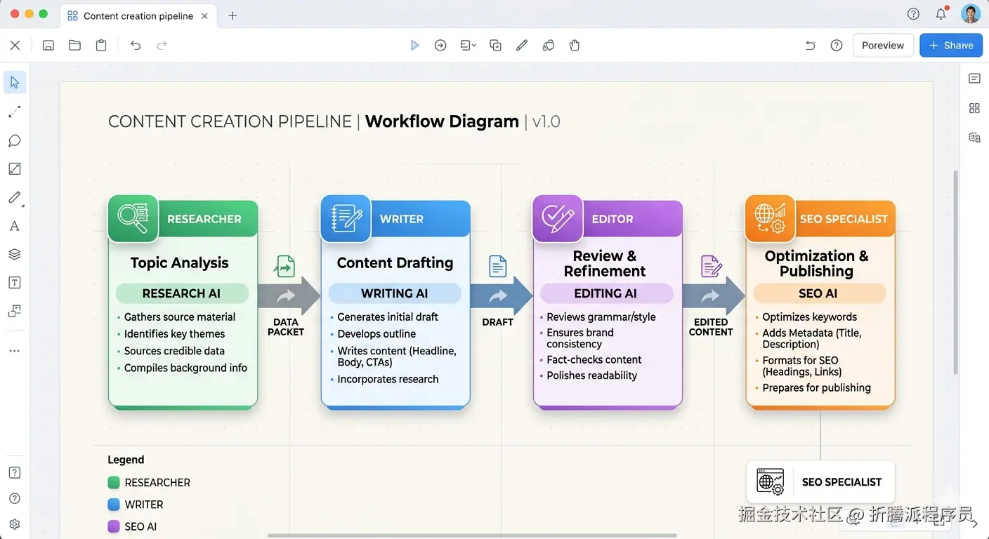
Task: Select the SEO AI orange pill
Action: (819, 293)
